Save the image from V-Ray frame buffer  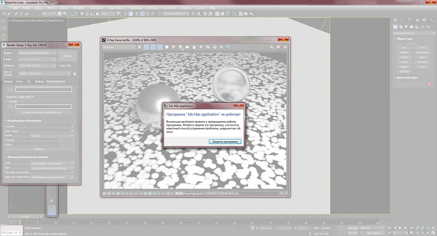(x=180, y=47)
